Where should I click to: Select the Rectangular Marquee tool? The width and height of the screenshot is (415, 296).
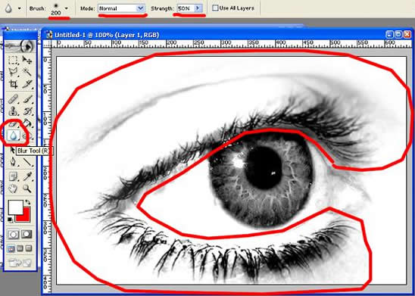click(x=13, y=60)
